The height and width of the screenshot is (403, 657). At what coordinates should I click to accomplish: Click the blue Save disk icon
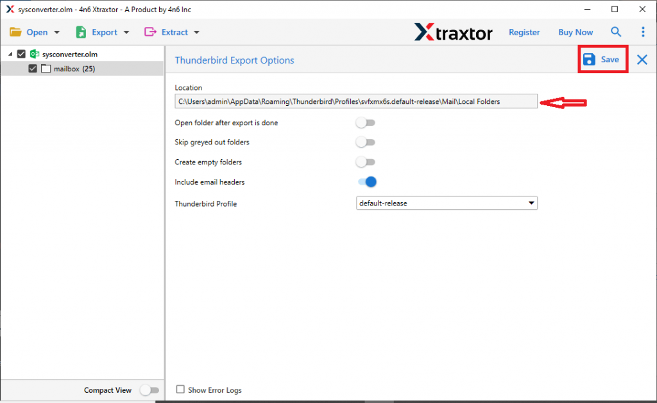click(x=589, y=59)
